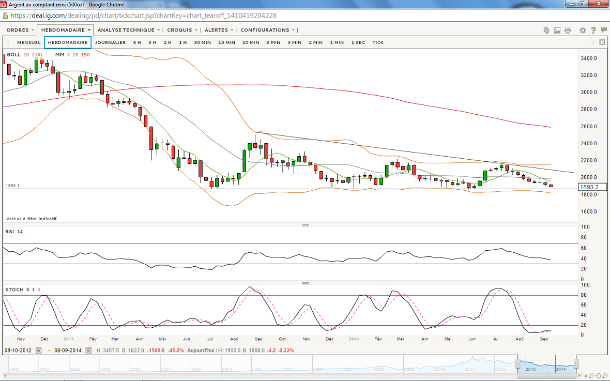The width and height of the screenshot is (610, 381).
Task: Open chart settings gear
Action: pos(583,31)
